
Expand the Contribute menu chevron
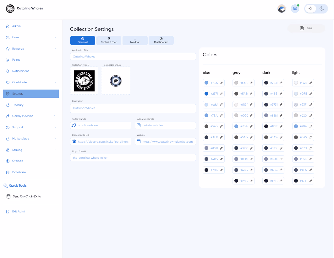(x=55, y=82)
